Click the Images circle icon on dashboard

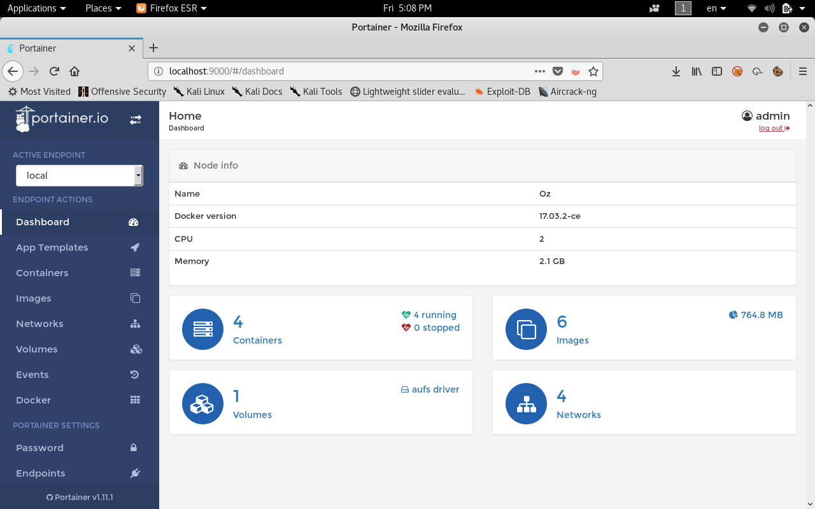(526, 329)
